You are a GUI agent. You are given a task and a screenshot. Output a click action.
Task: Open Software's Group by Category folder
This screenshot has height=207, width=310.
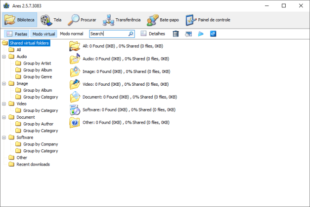point(41,151)
